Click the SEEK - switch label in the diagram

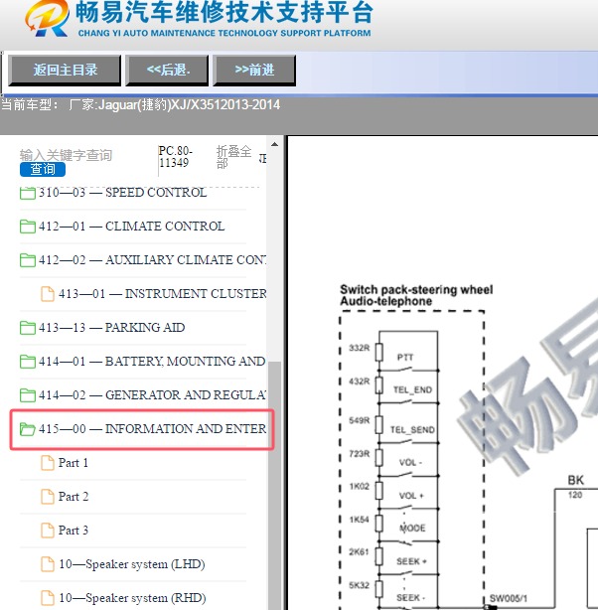[411, 597]
